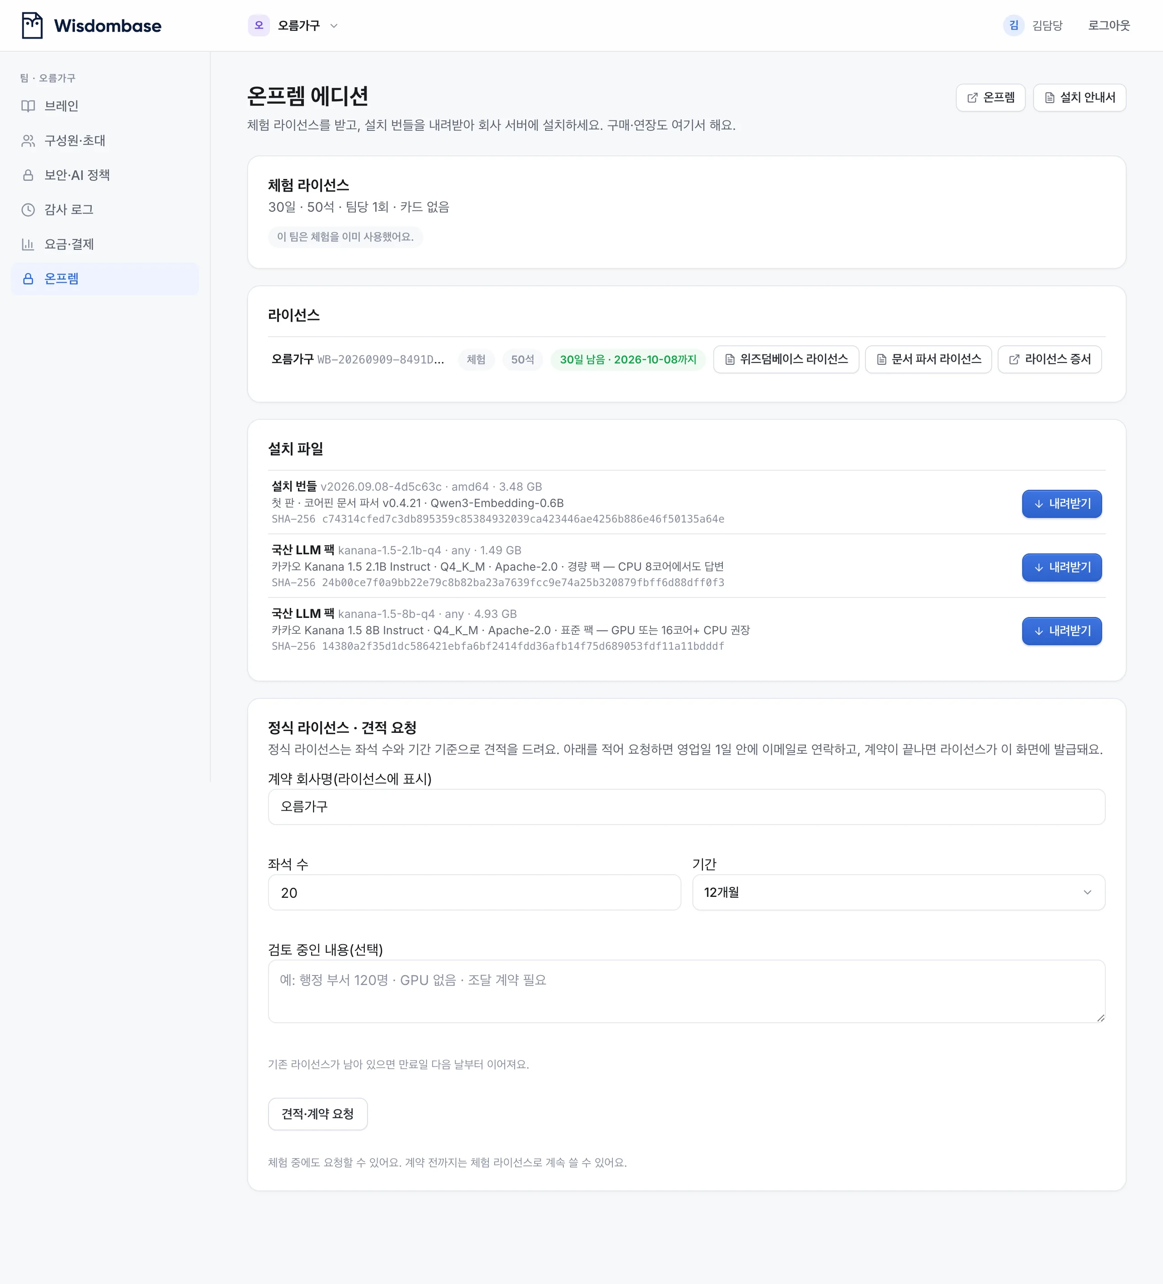Download the 설치 번들 amd64 file
Screen dimensions: 1163x1284
[x=1062, y=504]
